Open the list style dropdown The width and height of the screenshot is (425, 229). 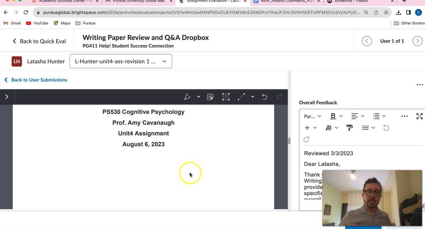(379, 116)
